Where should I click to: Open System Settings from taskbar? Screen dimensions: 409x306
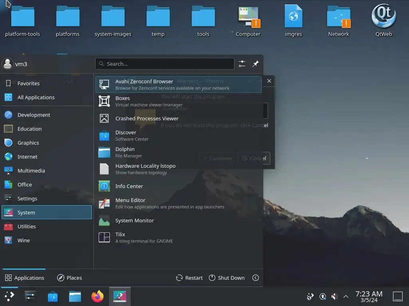[x=30, y=296]
